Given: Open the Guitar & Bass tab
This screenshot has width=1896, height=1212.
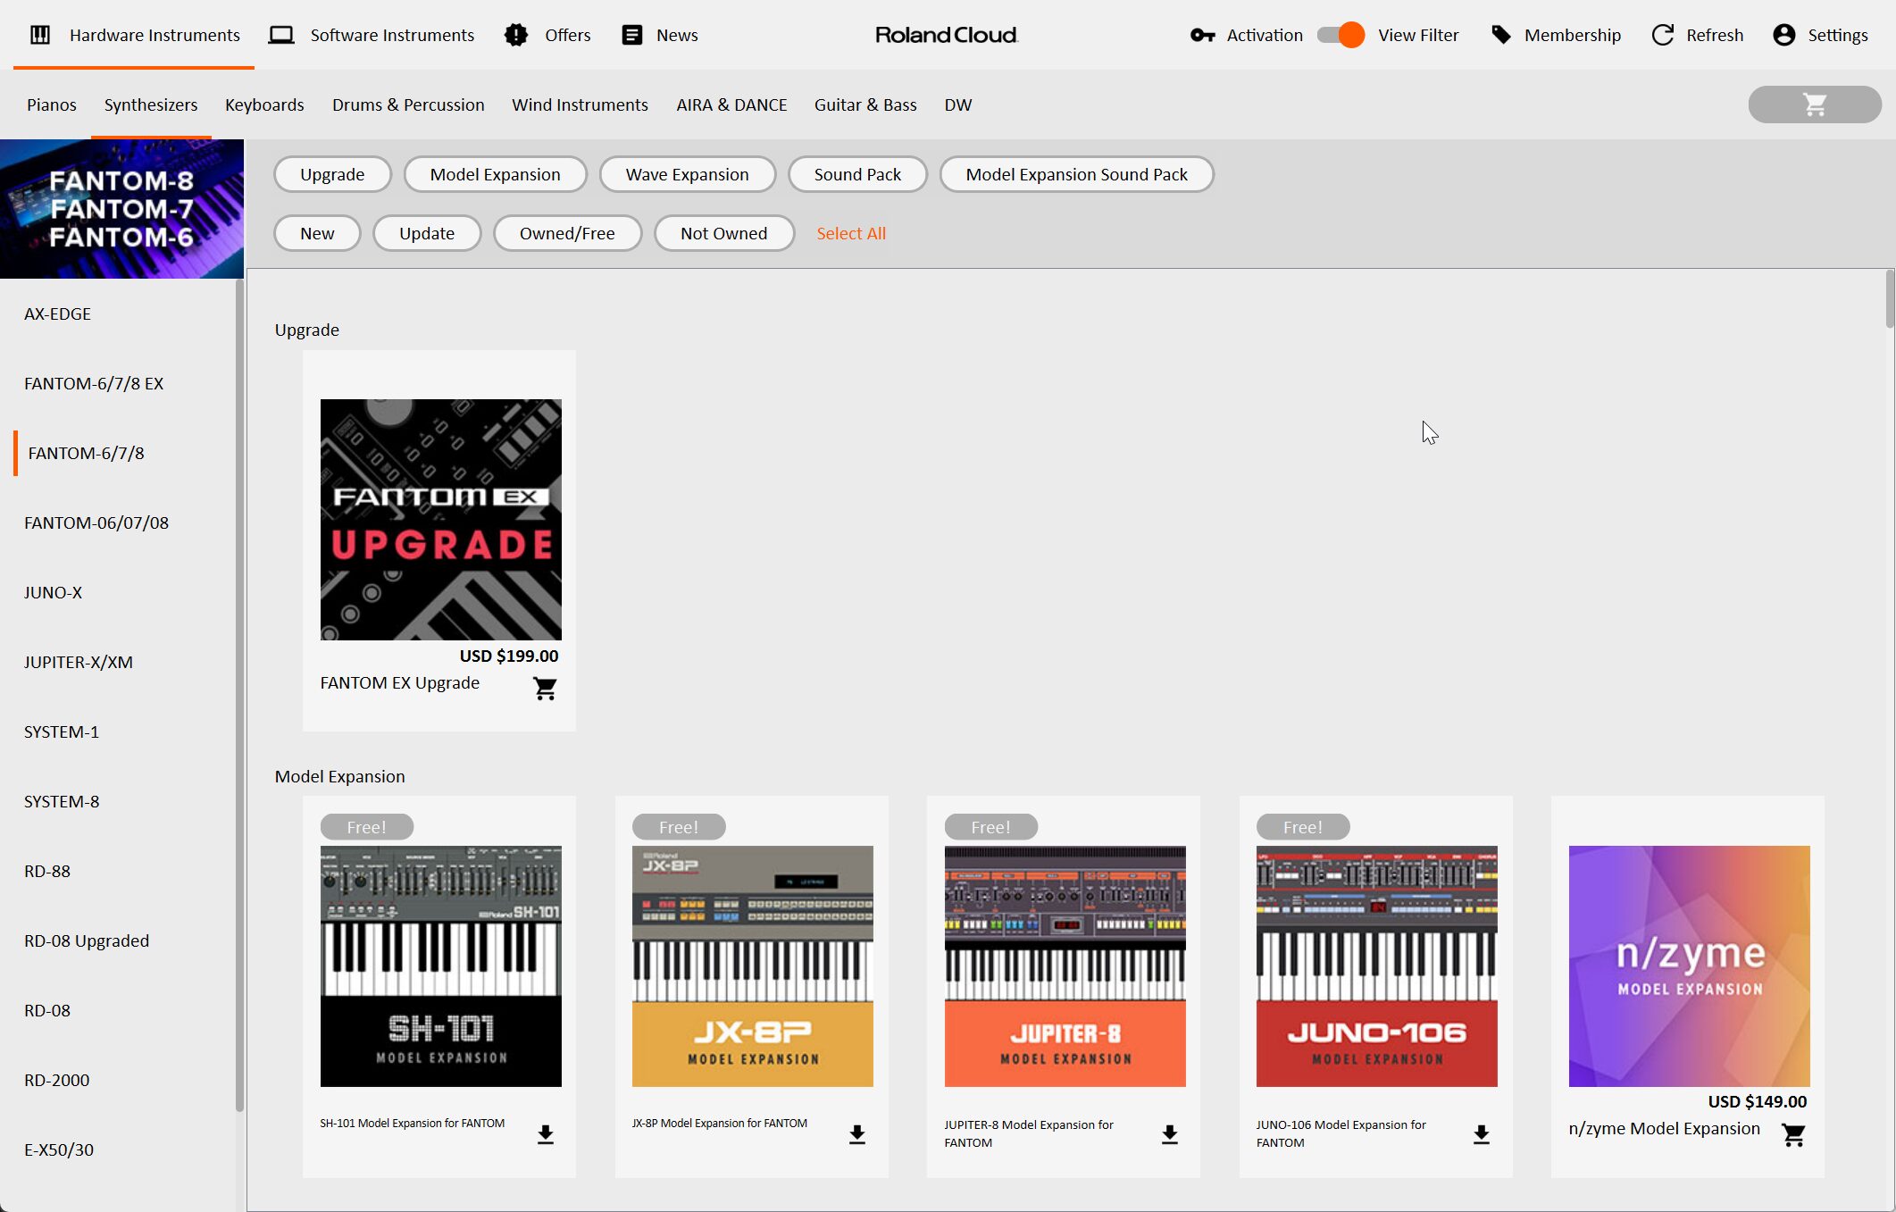Looking at the screenshot, I should [865, 104].
